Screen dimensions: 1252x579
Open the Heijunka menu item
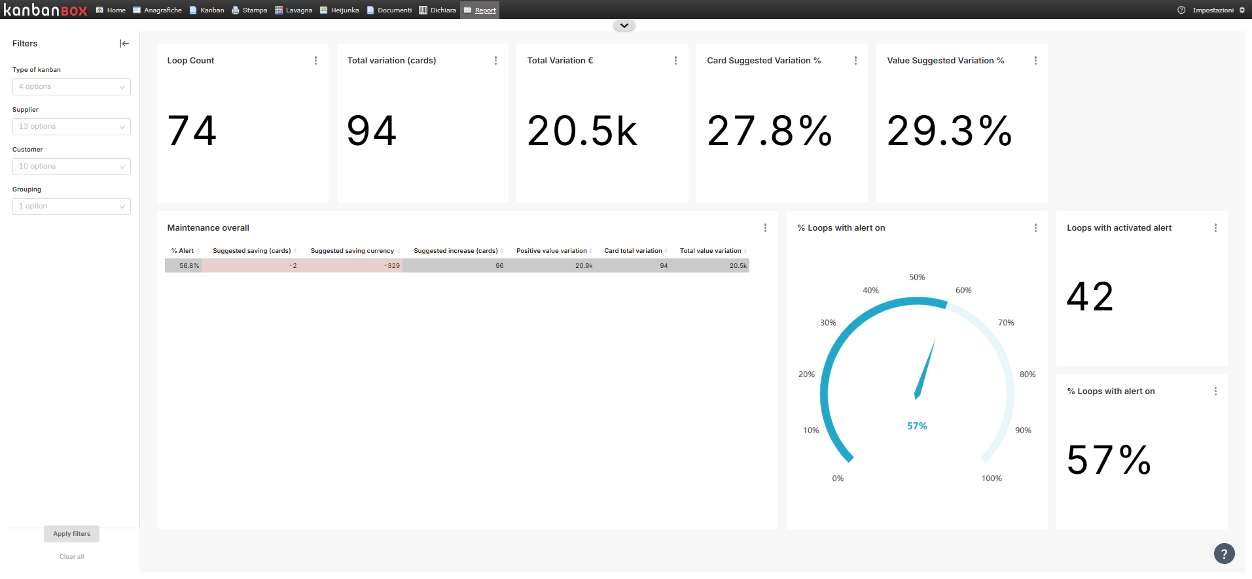pyautogui.click(x=340, y=10)
